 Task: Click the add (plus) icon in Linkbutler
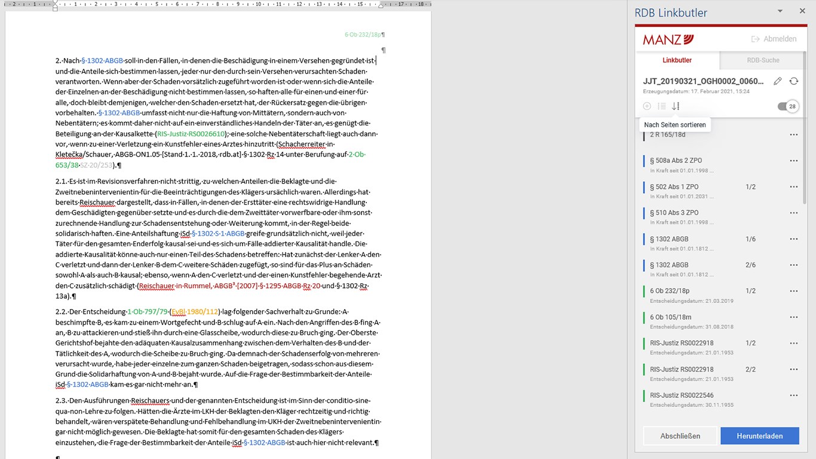point(647,106)
